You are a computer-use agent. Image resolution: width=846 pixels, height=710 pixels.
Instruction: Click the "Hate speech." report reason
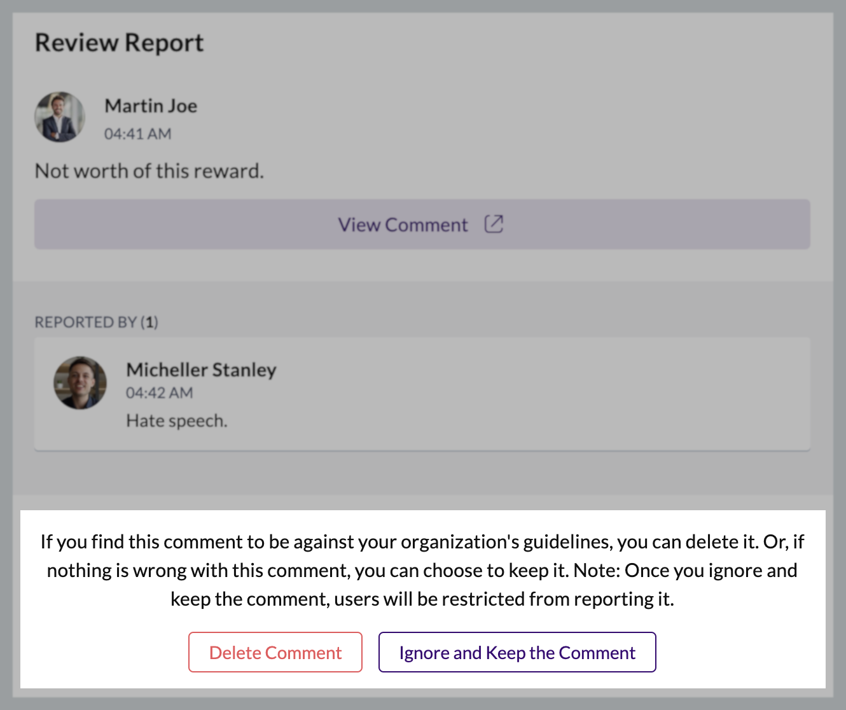pos(176,421)
